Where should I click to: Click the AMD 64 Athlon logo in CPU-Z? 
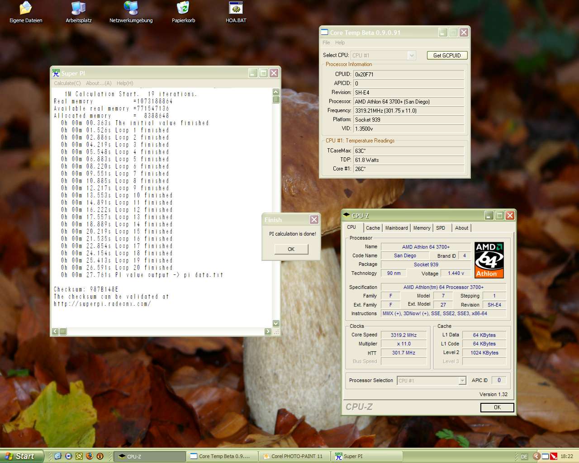[x=489, y=260]
